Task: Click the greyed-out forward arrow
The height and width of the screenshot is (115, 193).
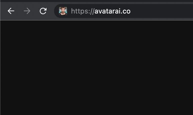Action: (x=27, y=11)
